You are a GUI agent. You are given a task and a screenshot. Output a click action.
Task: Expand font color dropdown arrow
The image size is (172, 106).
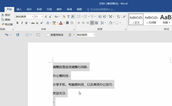click(x=64, y=23)
